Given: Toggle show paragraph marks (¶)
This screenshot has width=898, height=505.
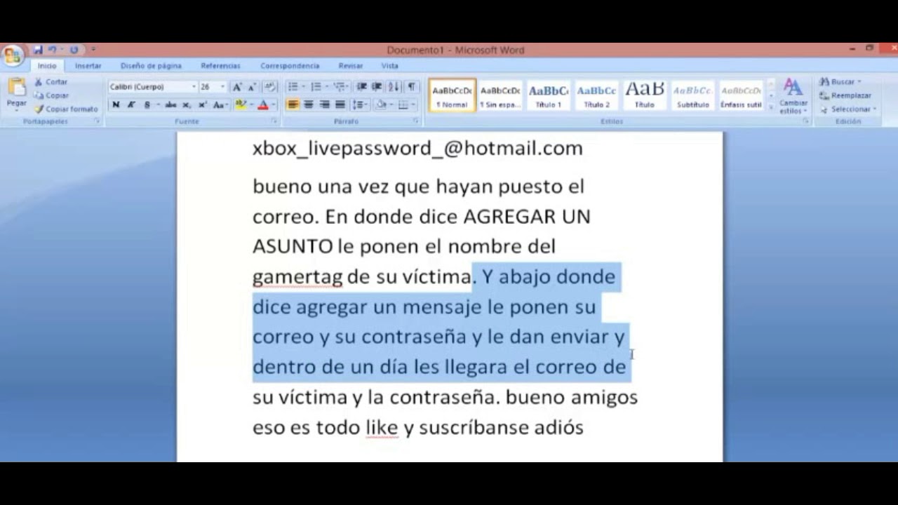Looking at the screenshot, I should [412, 87].
